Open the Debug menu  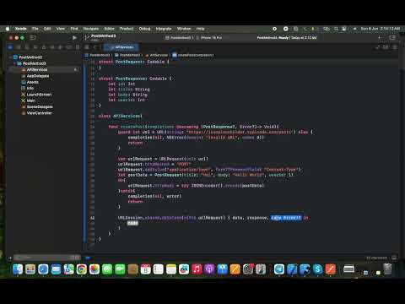tap(144, 29)
